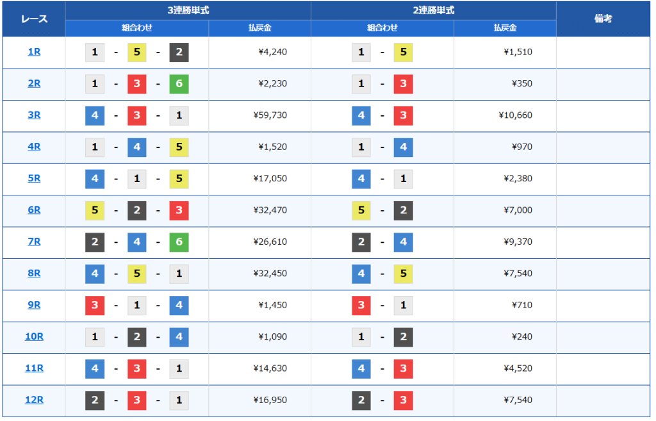This screenshot has height=421, width=656.
Task: Click the green 6 badge in row 2R
Action: [179, 84]
